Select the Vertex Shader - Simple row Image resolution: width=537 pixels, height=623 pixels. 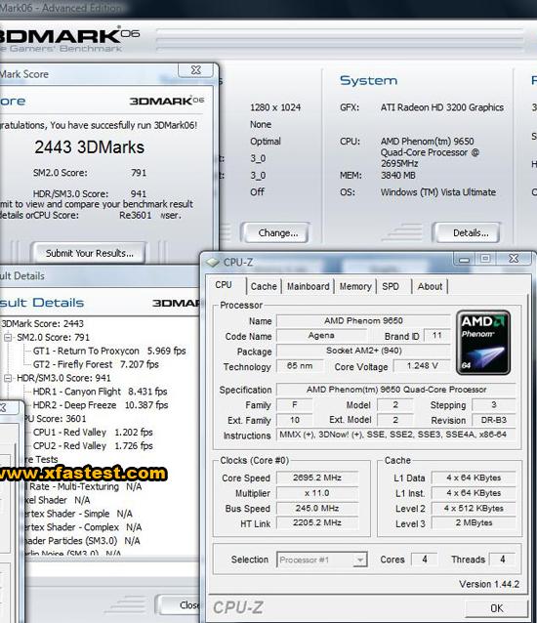(77, 514)
